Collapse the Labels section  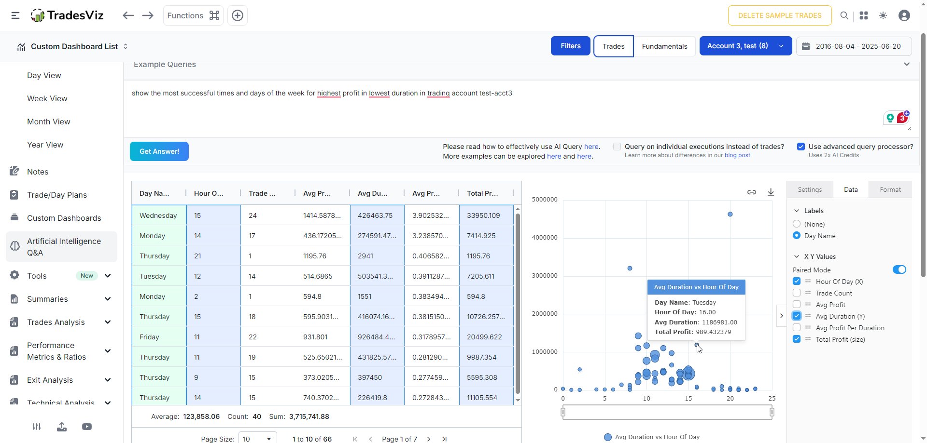pos(797,211)
